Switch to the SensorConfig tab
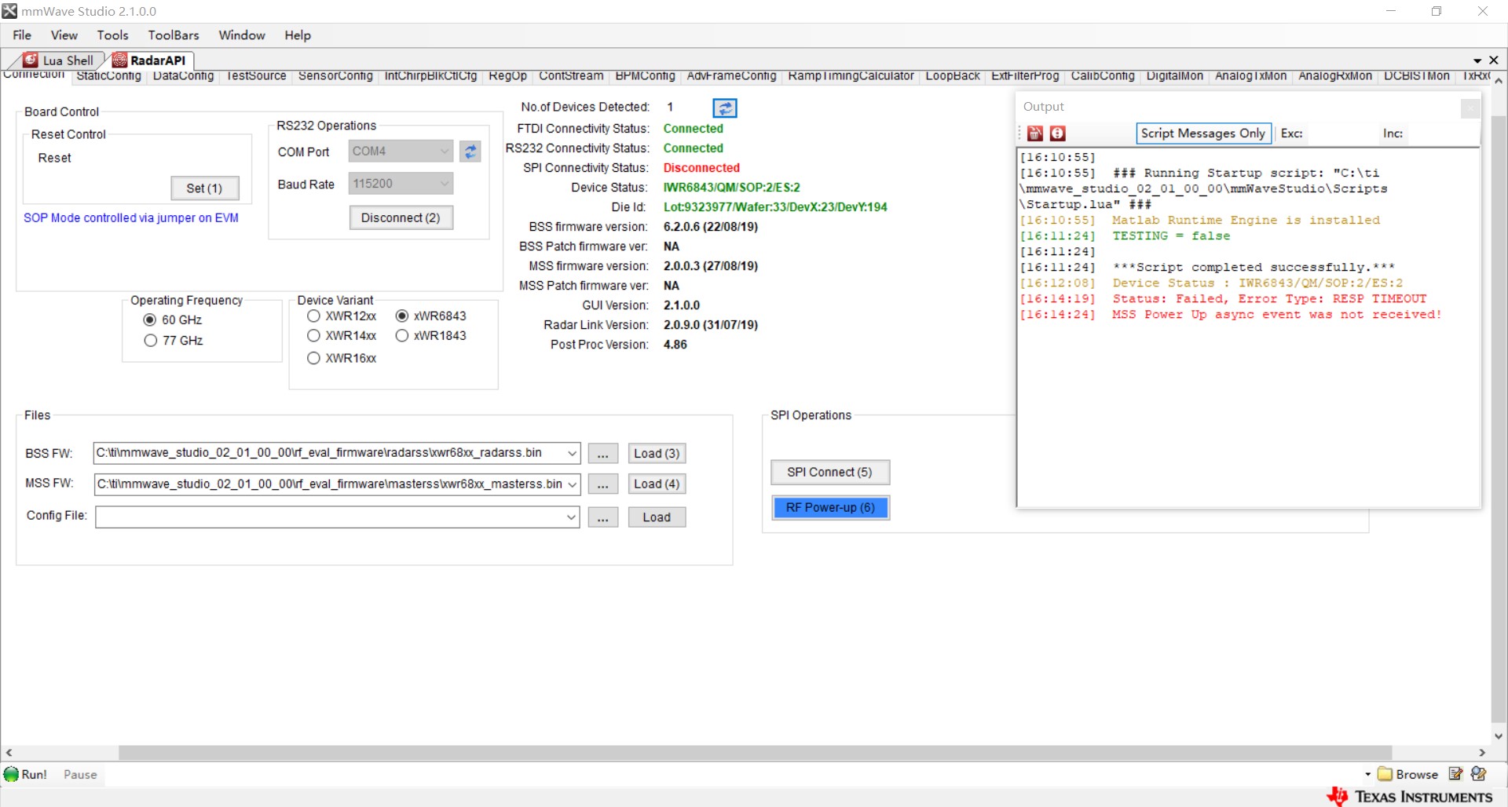Image resolution: width=1508 pixels, height=807 pixels. (335, 76)
